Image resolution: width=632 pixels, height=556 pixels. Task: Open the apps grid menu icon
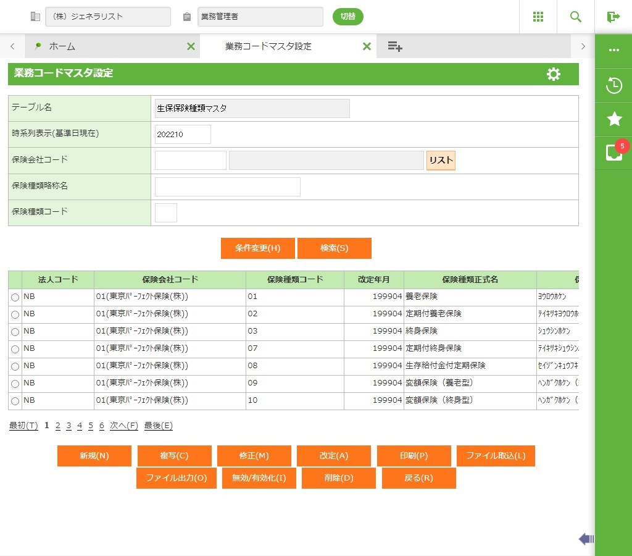[x=538, y=17]
